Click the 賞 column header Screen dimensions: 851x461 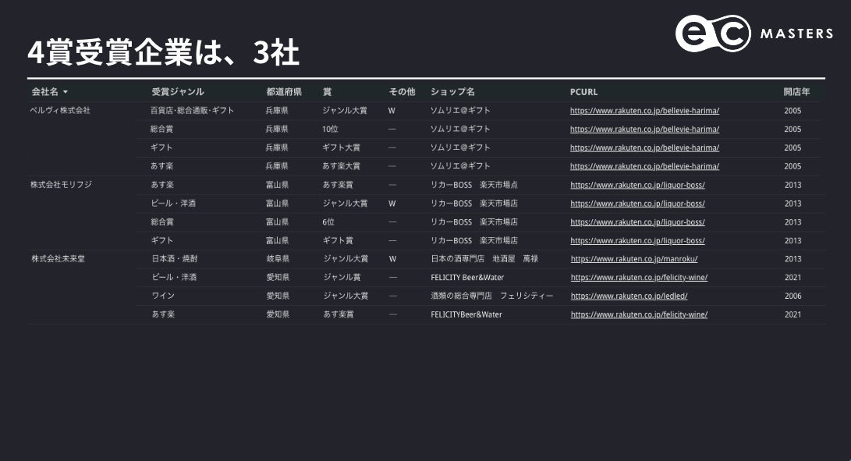tap(328, 92)
